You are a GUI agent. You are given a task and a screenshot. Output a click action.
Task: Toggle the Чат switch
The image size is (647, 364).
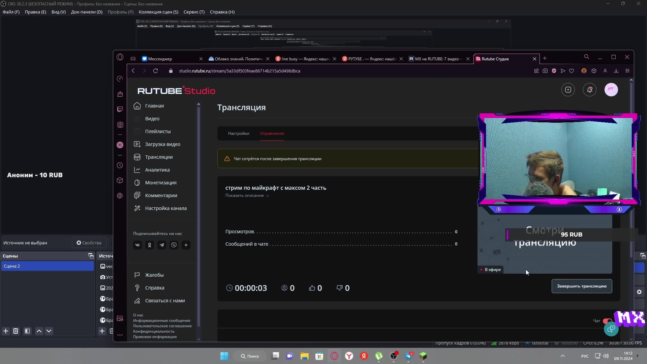point(607,321)
